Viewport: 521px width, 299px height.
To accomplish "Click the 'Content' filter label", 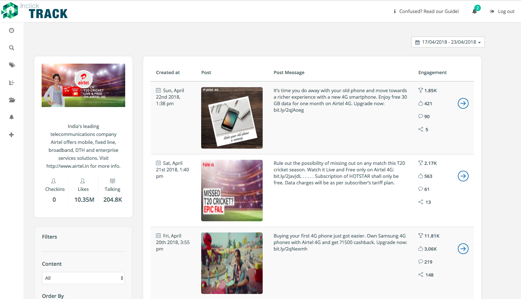I will (52, 264).
